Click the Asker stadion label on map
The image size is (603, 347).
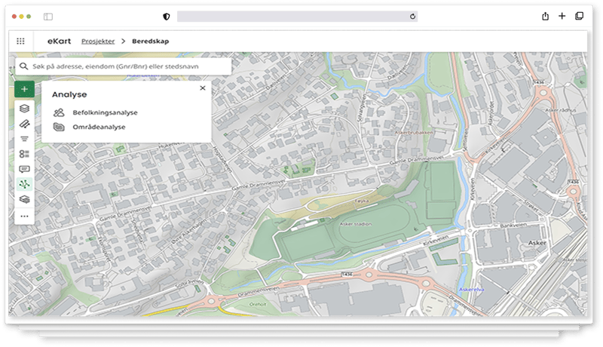coord(356,224)
